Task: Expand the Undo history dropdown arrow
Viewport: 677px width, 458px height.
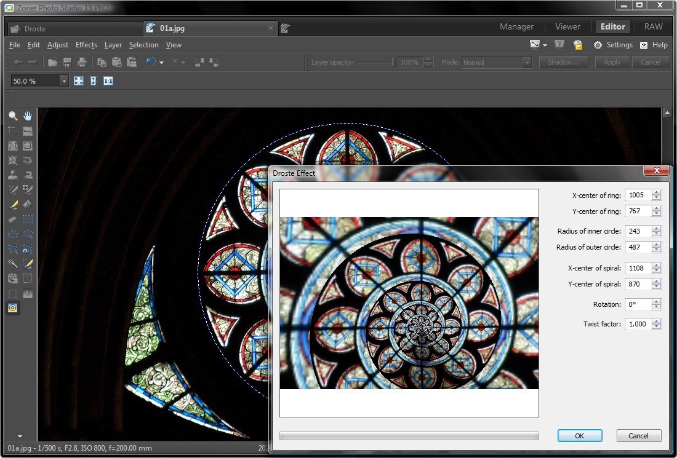Action: click(161, 63)
